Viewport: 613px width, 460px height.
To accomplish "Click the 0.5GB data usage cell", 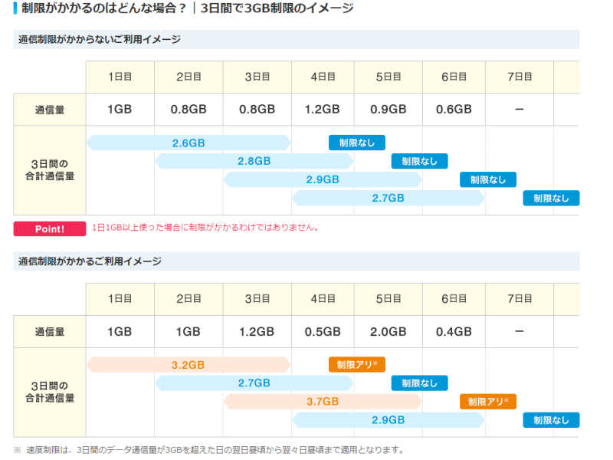I will point(323,331).
